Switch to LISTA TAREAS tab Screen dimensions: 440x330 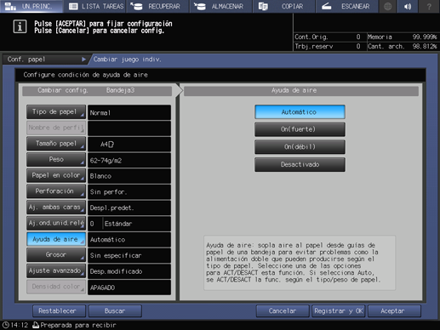(x=95, y=6)
